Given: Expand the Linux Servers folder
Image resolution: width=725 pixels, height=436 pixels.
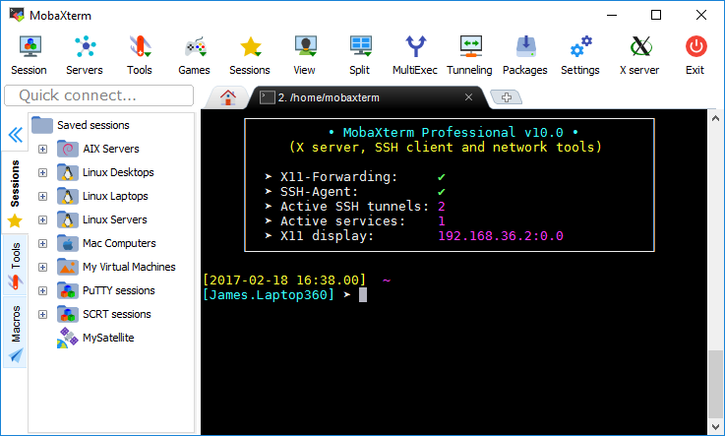Looking at the screenshot, I should pos(42,219).
